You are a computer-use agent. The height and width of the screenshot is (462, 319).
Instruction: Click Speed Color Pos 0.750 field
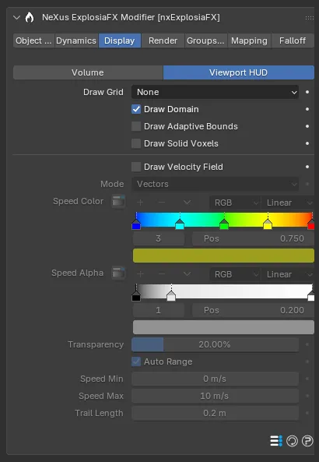click(254, 238)
